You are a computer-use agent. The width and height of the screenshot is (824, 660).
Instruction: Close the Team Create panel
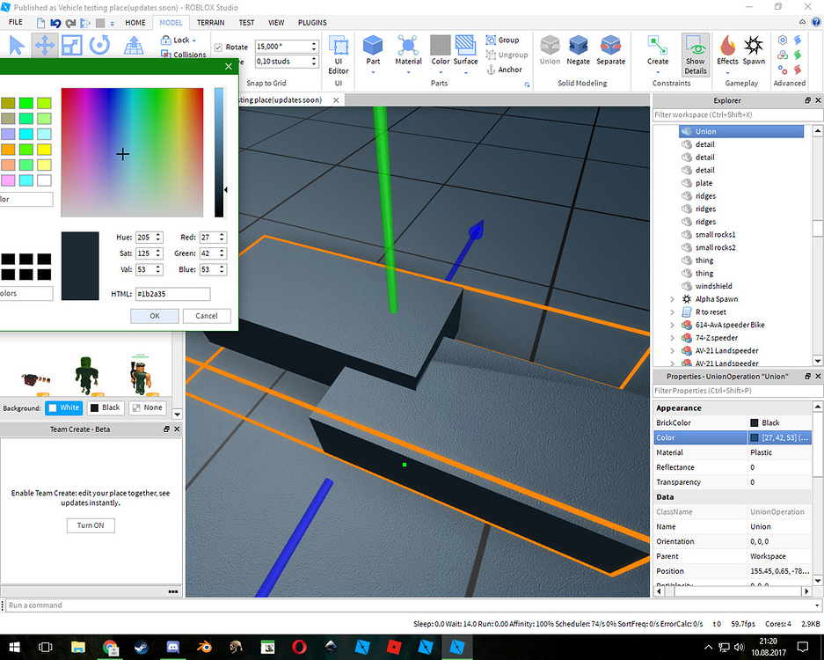pos(177,429)
